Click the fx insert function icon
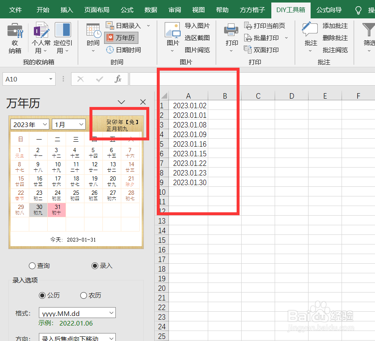 [x=118, y=79]
